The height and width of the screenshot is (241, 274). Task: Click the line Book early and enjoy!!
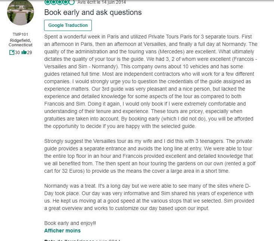point(70,223)
